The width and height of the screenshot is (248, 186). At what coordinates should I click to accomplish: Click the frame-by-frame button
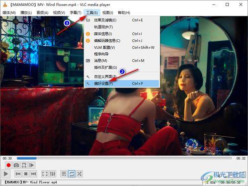32,165
